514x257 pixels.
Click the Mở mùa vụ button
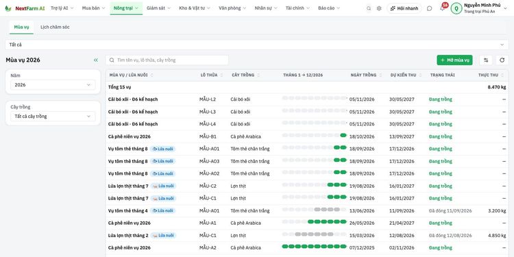pos(454,60)
